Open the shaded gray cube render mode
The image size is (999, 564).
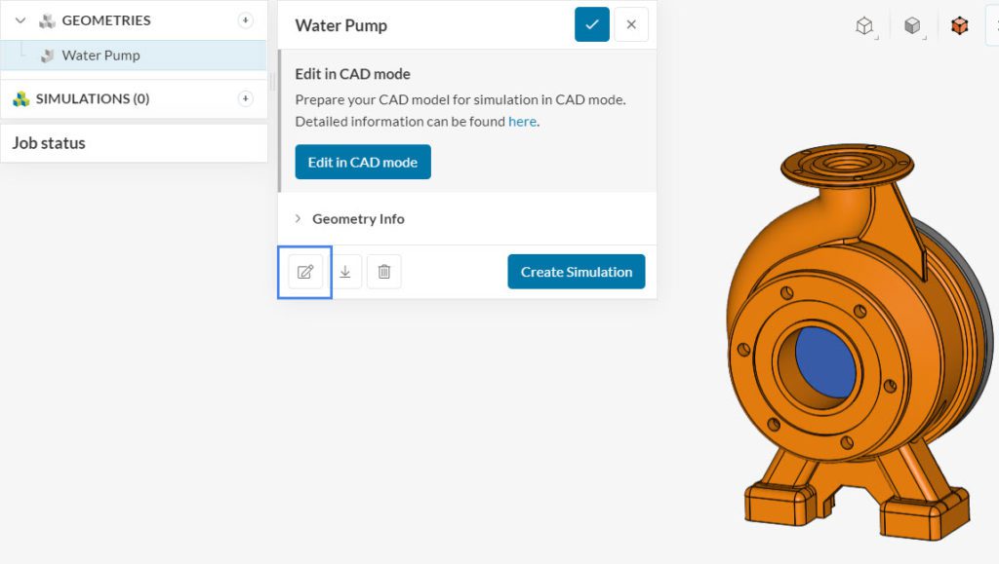[x=912, y=26]
